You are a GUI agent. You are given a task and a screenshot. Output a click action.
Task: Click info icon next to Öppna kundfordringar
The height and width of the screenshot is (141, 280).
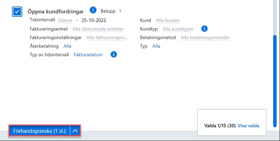pos(93,10)
